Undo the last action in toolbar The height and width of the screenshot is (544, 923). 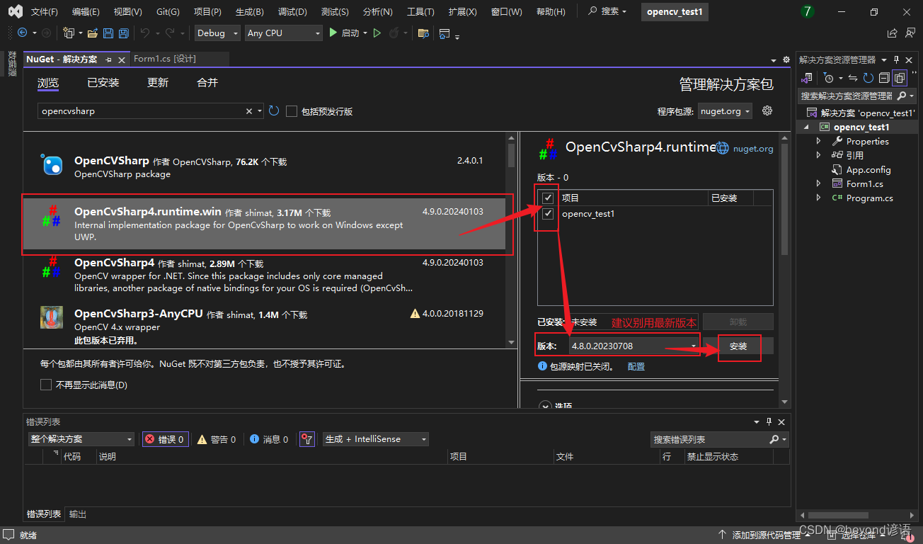pos(145,33)
